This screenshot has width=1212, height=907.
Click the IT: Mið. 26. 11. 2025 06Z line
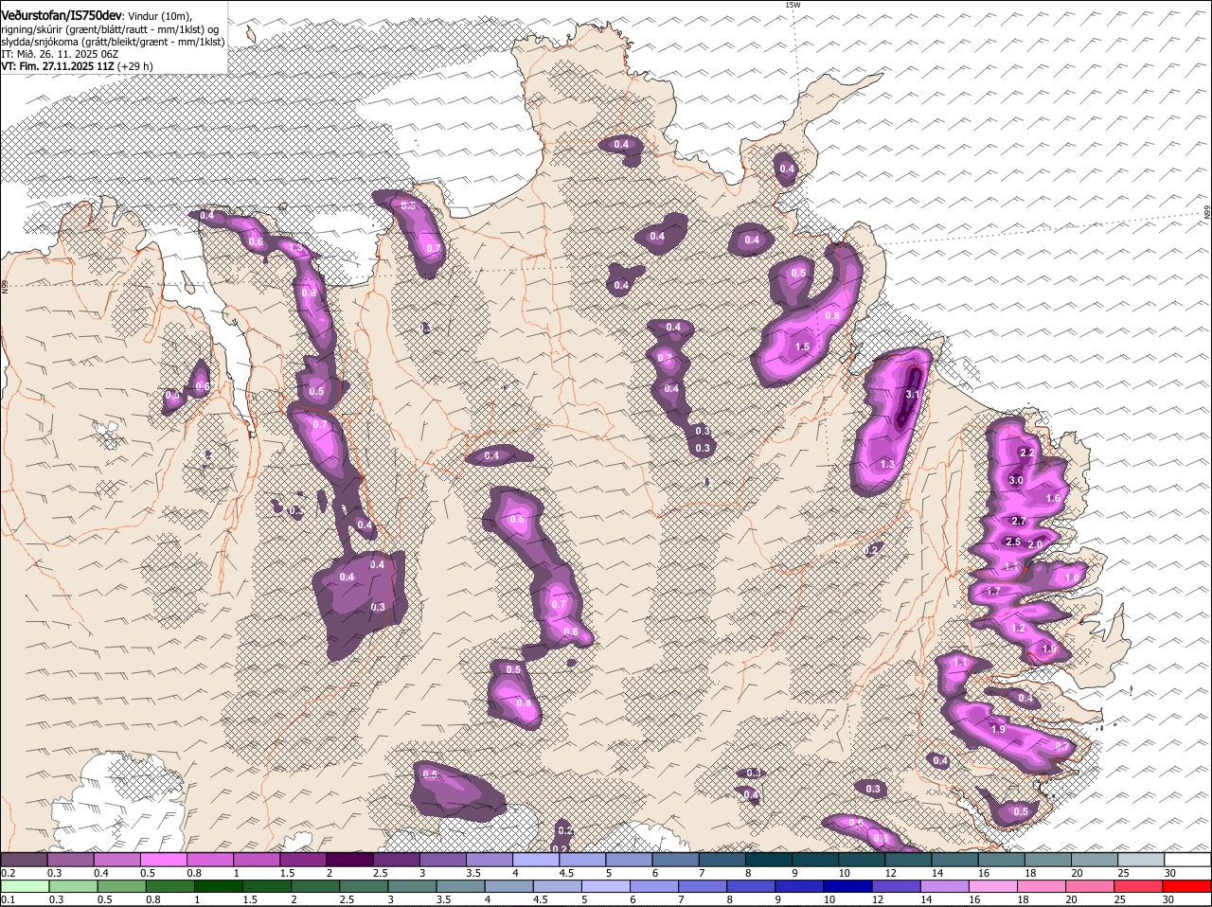60,55
